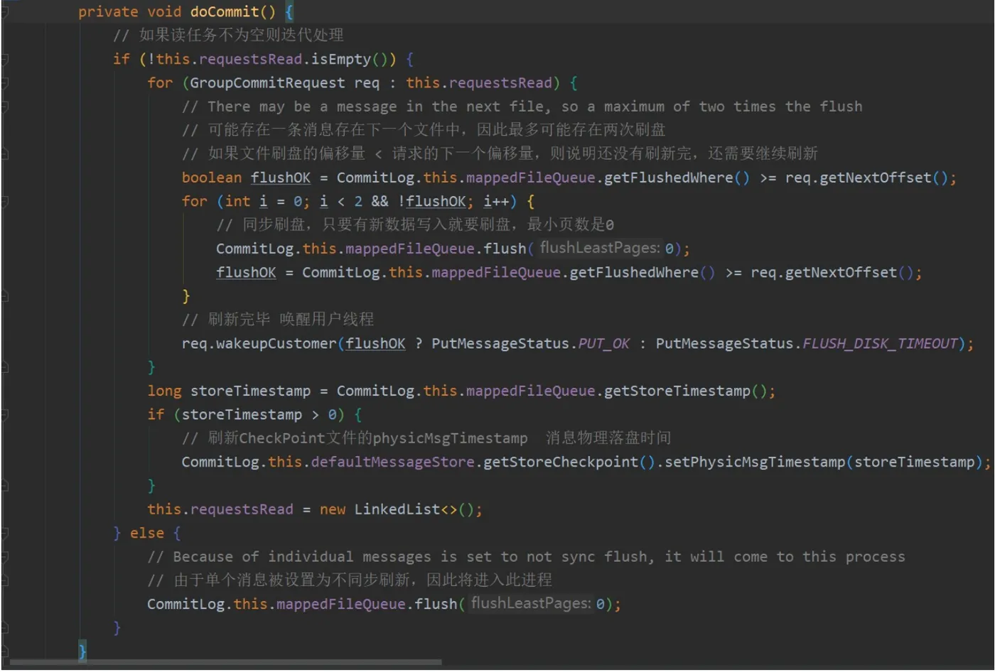The height and width of the screenshot is (672, 995).
Task: Click the 'There may be a message' comment
Action: [x=522, y=107]
